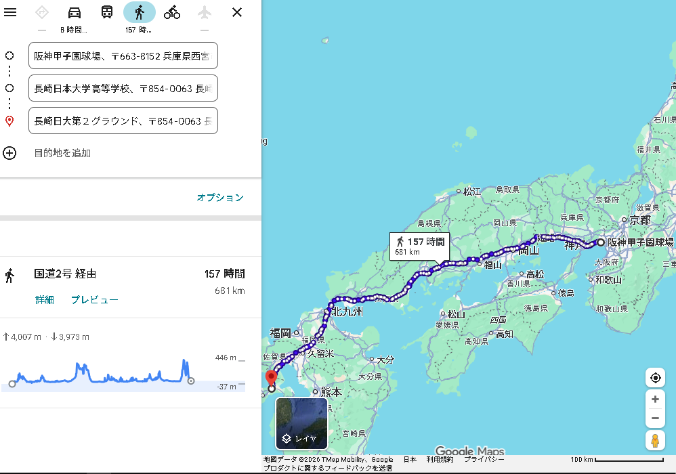Edit the 阪神甲子園球場 starting point field
The height and width of the screenshot is (474, 676).
pyautogui.click(x=123, y=56)
